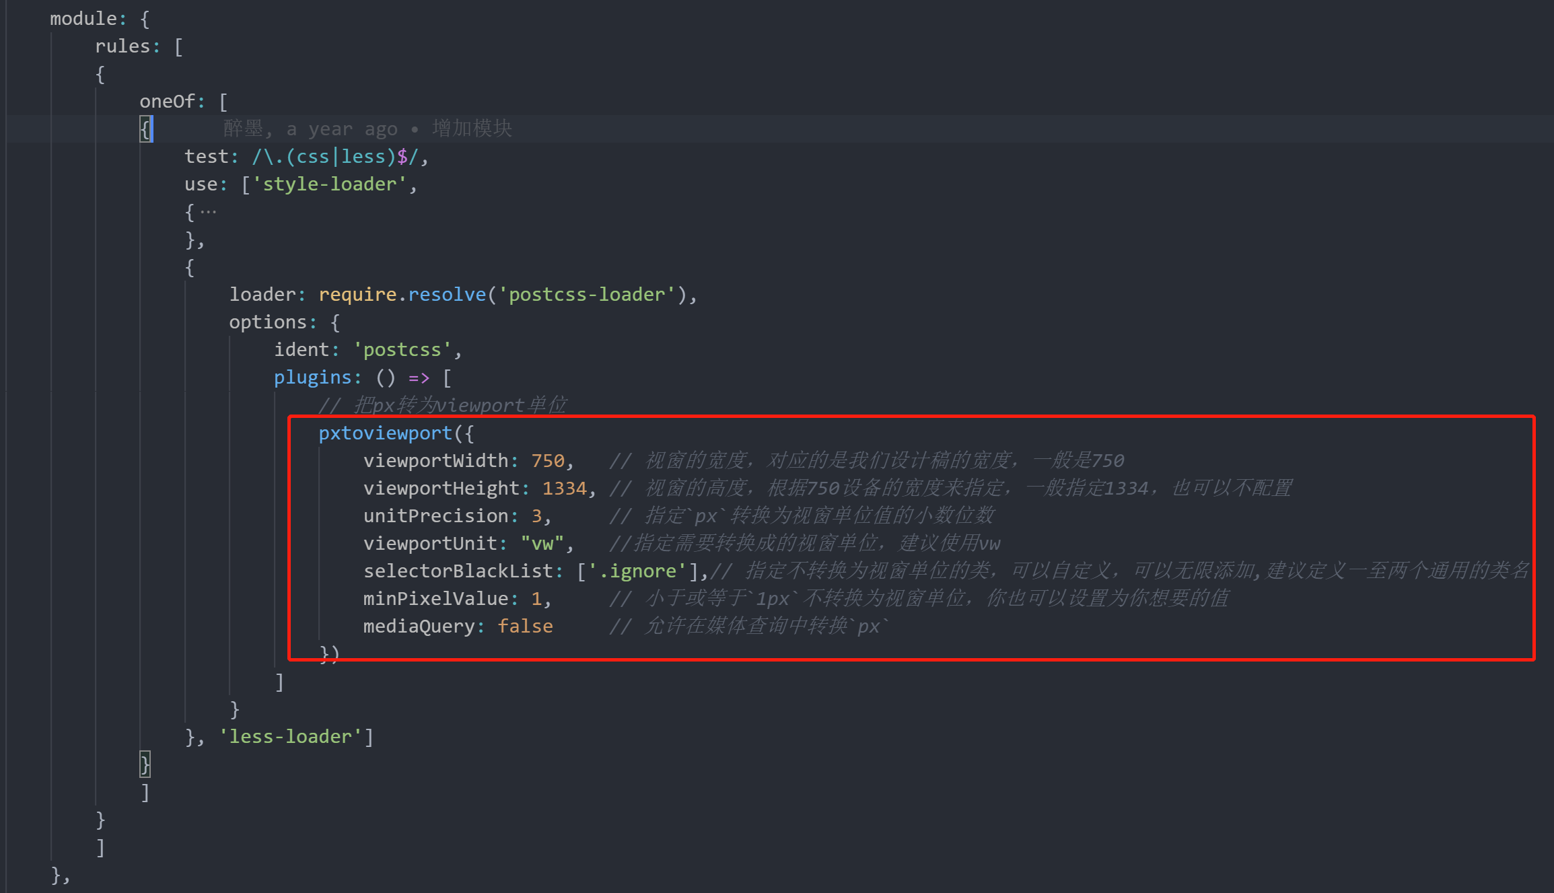Click the 'unitPrecision' property
The height and width of the screenshot is (893, 1554).
pos(435,516)
